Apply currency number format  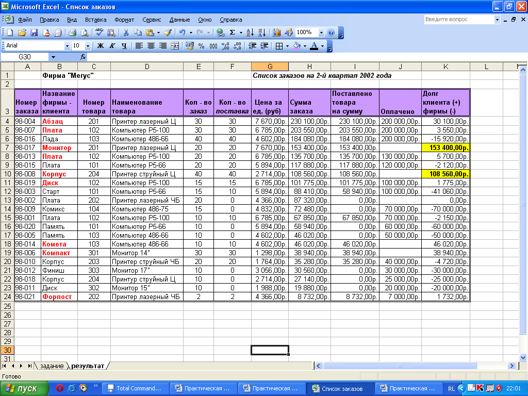(x=190, y=46)
